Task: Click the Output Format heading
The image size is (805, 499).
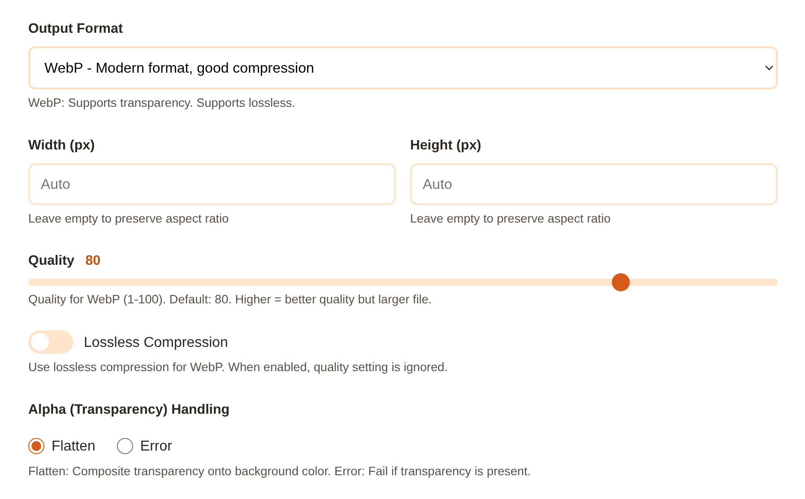Action: point(75,28)
